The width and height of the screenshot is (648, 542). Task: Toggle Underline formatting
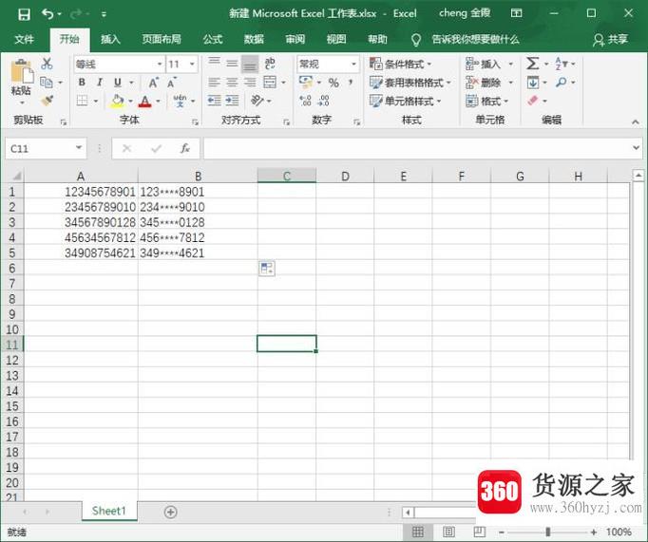[x=118, y=83]
